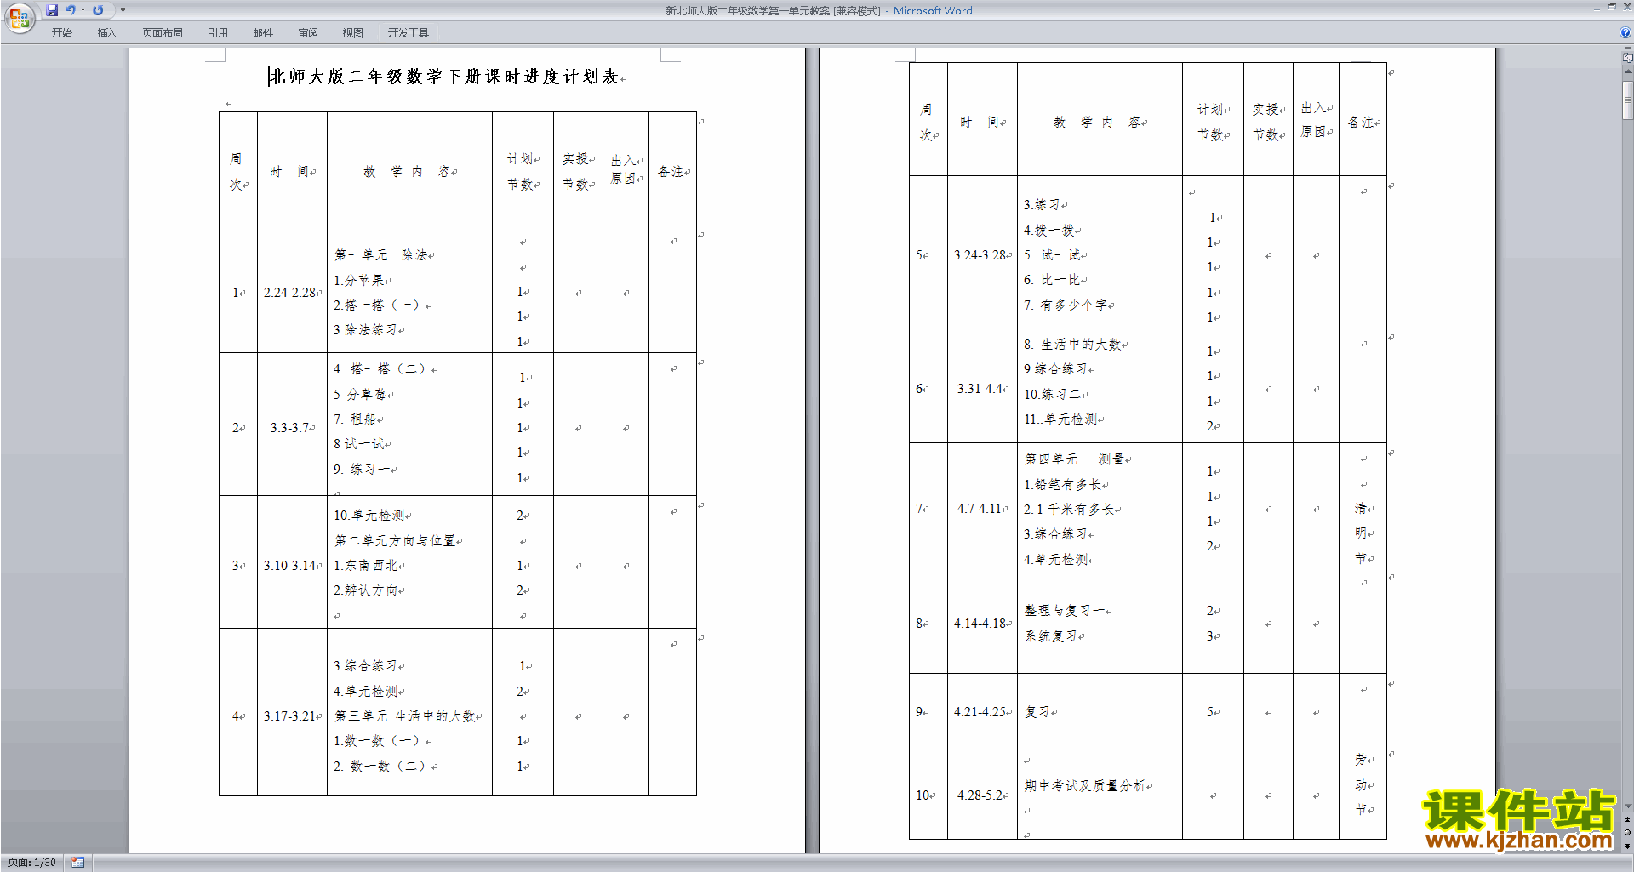Click the line 2.搭一搭（一）
The width and height of the screenshot is (1634, 872).
tap(377, 305)
